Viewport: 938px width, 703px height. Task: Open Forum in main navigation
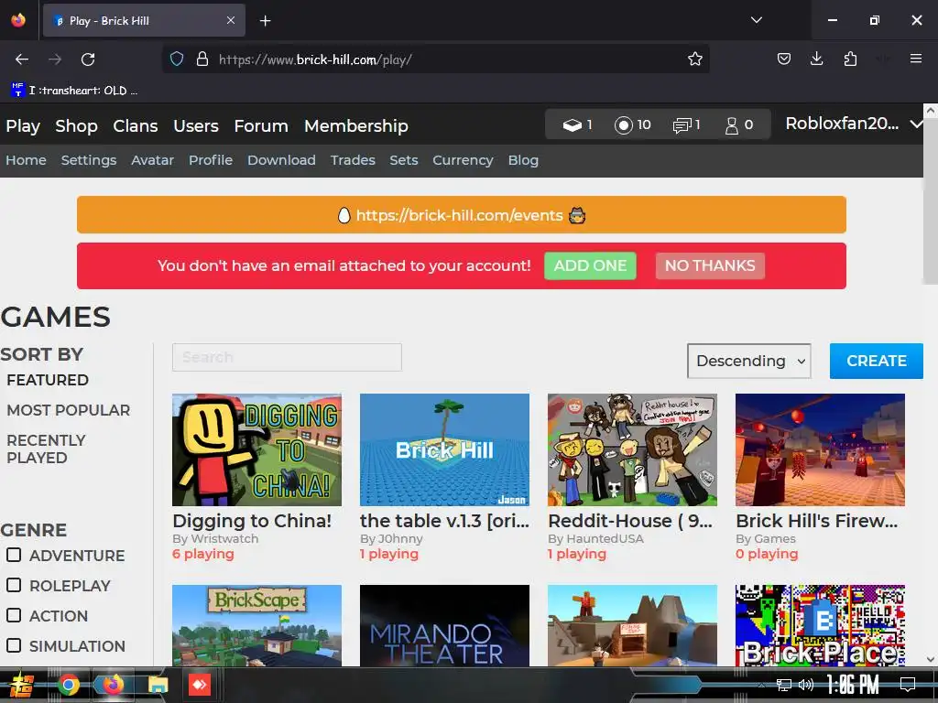[x=261, y=126]
